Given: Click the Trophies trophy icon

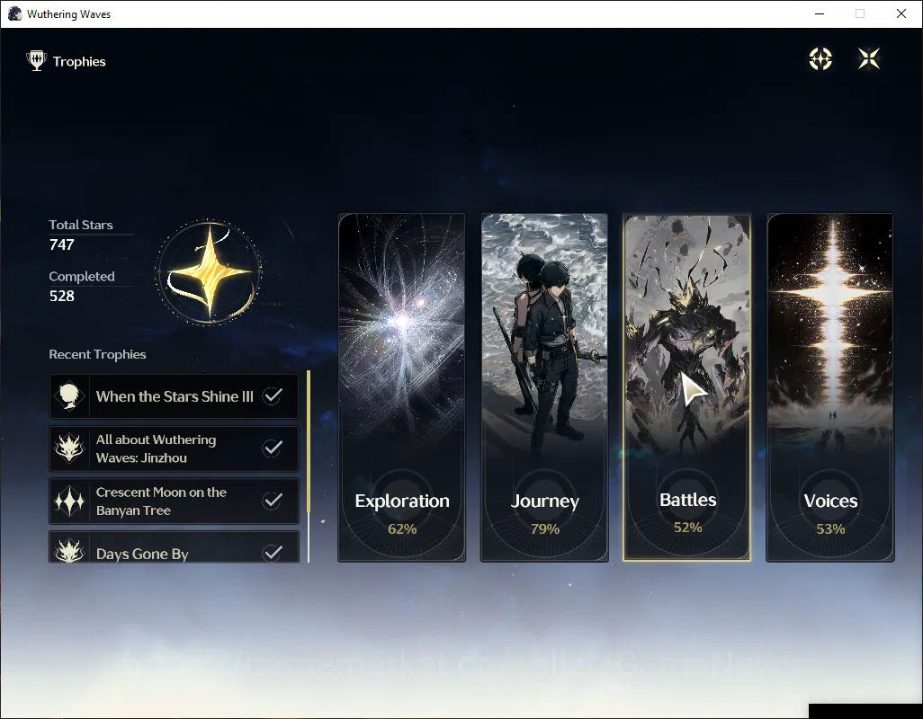Looking at the screenshot, I should pos(37,60).
